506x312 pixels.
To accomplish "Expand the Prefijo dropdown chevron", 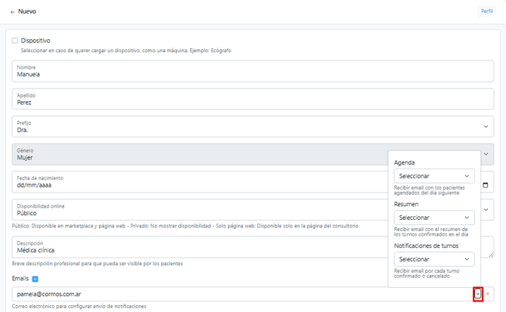I will (486, 126).
